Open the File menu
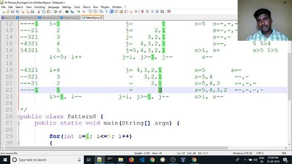292x164 pixels. pos(3,7)
